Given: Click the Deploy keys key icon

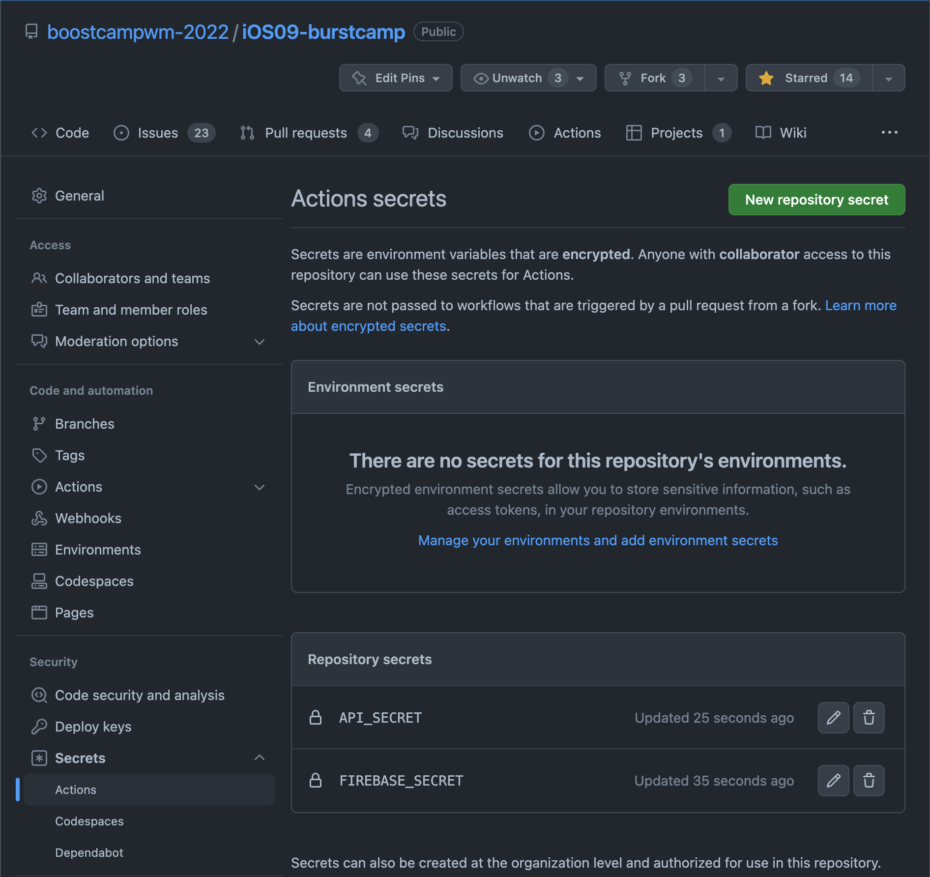Looking at the screenshot, I should pos(39,727).
